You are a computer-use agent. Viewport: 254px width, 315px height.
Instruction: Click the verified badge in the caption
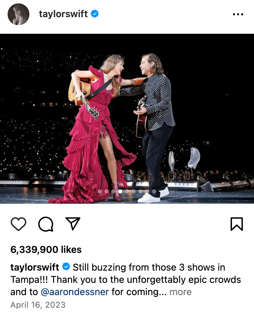tap(66, 266)
